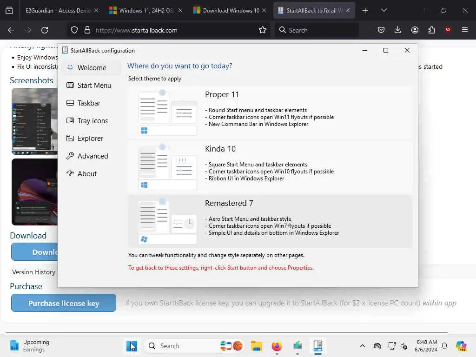Screen dimensions: 476x357
Task: Open the Copilot preview icon
Action: 461,346
